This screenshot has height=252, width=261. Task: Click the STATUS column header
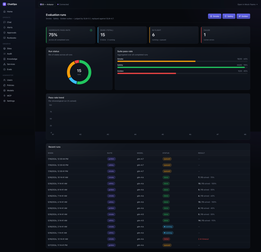point(166,153)
